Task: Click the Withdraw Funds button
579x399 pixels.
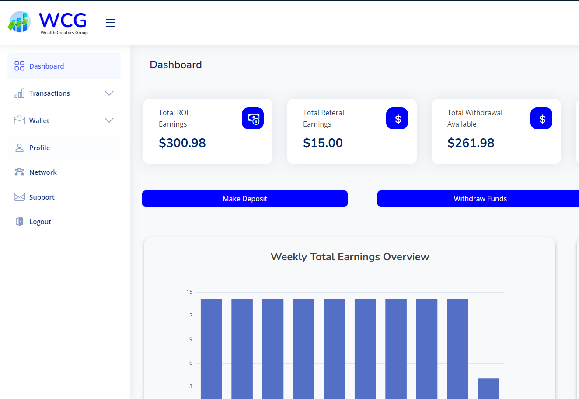Action: (478, 199)
